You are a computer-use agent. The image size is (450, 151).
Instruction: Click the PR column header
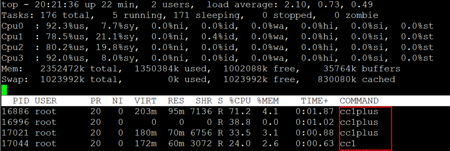point(96,101)
